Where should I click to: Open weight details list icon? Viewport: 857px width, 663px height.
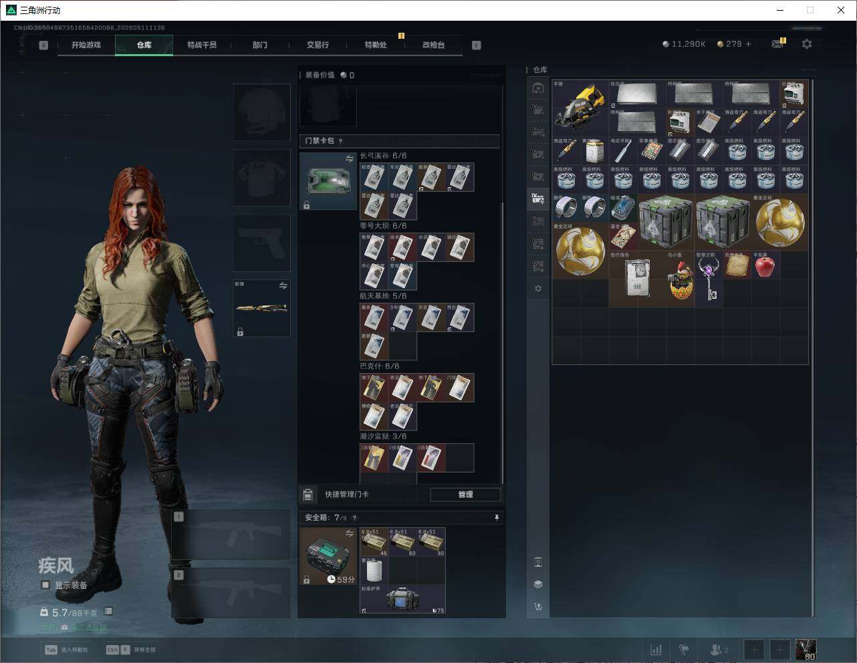click(x=108, y=612)
